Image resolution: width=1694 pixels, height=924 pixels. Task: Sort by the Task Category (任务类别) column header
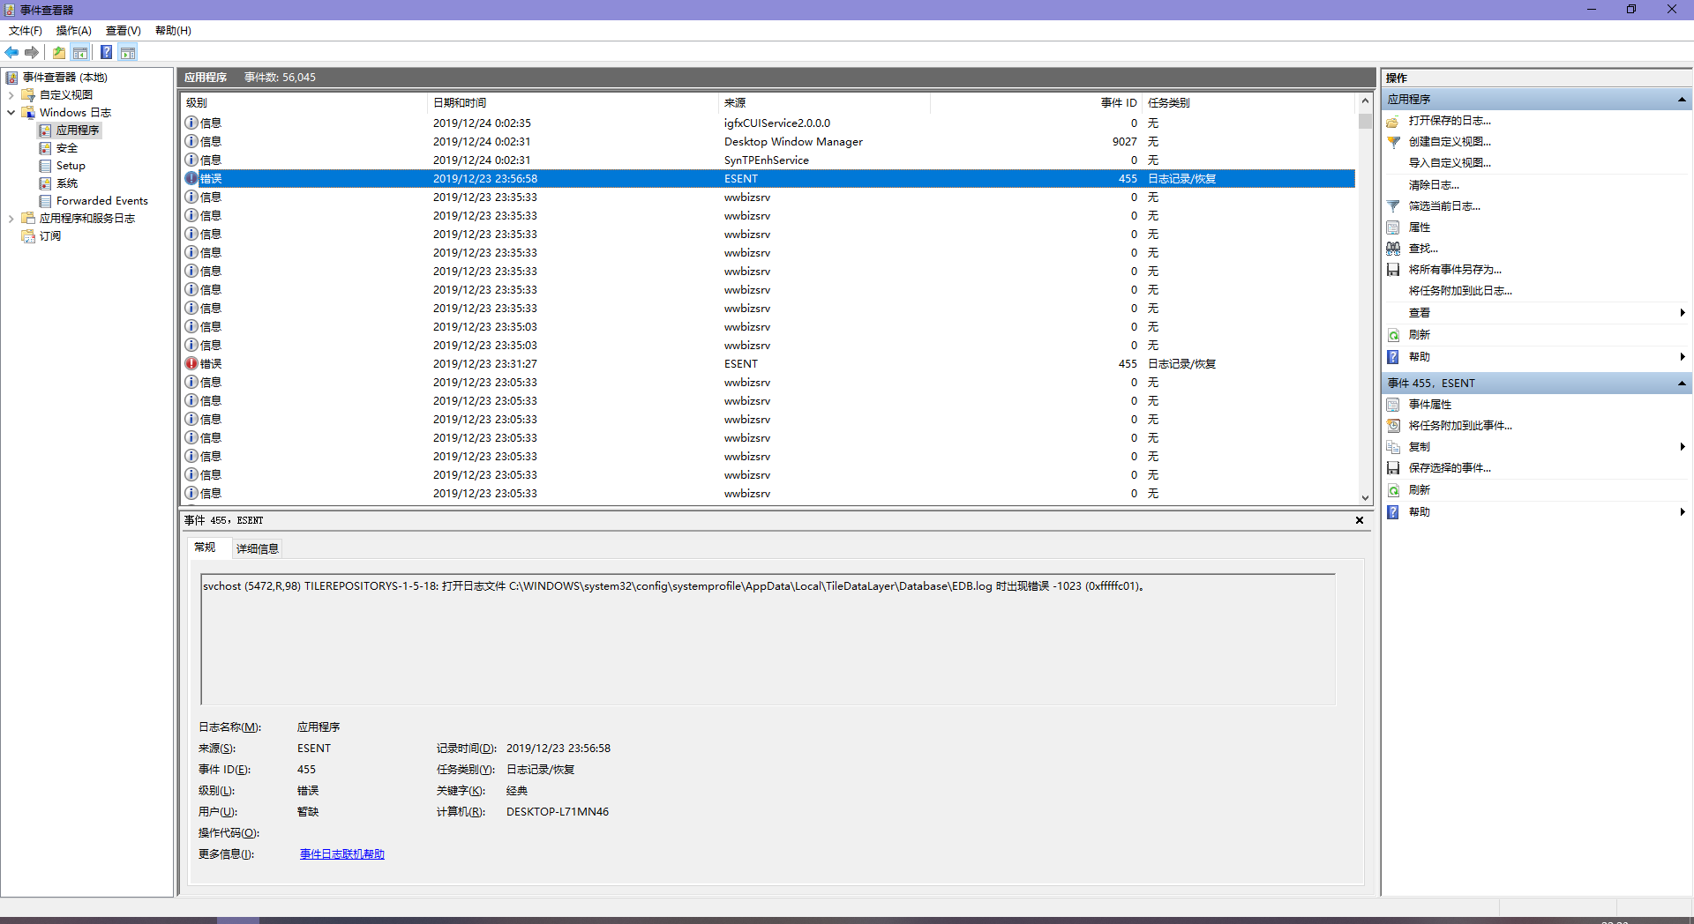tap(1248, 103)
